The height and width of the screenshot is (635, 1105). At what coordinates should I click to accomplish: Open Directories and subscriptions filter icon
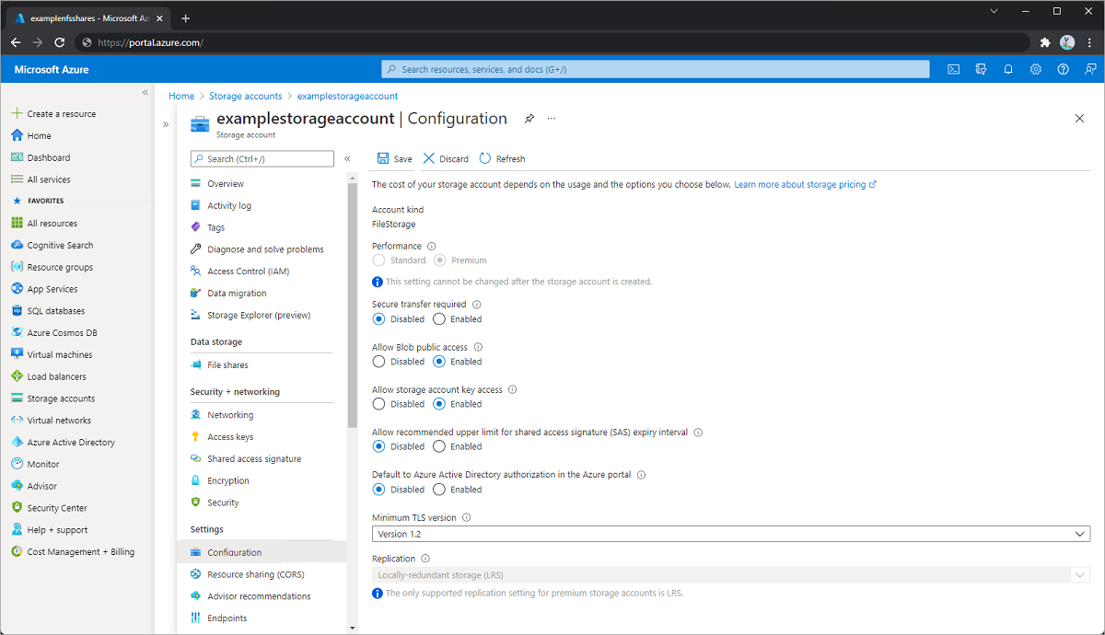pyautogui.click(x=981, y=69)
